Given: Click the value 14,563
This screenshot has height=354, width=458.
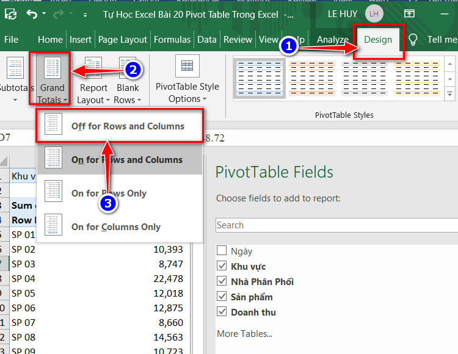Looking at the screenshot, I should tap(169, 337).
